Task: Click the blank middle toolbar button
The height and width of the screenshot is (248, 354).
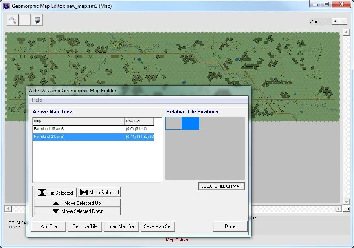Action: click(25, 20)
